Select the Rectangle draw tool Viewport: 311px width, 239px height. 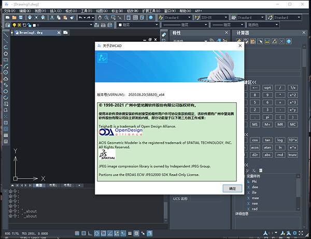(x=5, y=60)
